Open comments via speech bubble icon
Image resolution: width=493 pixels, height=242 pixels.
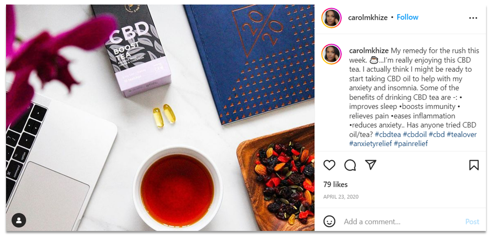[350, 165]
